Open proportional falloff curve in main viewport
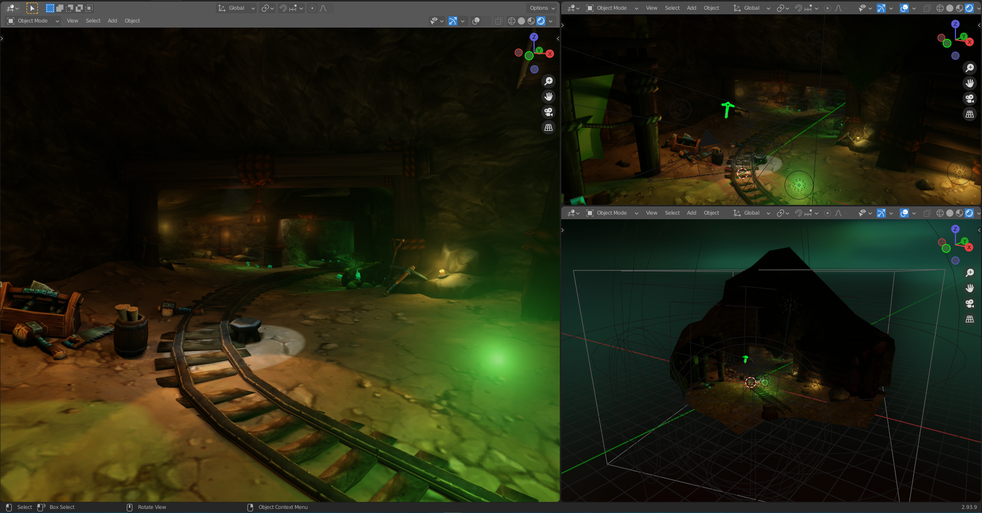 [324, 8]
